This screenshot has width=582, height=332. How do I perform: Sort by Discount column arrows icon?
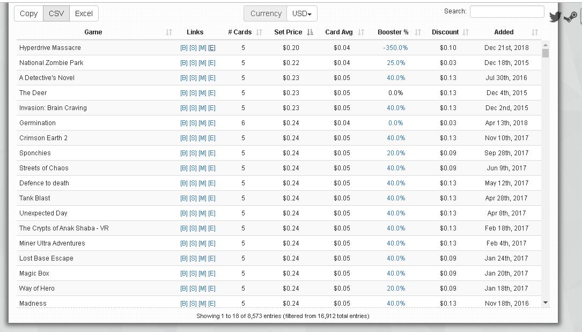click(466, 32)
